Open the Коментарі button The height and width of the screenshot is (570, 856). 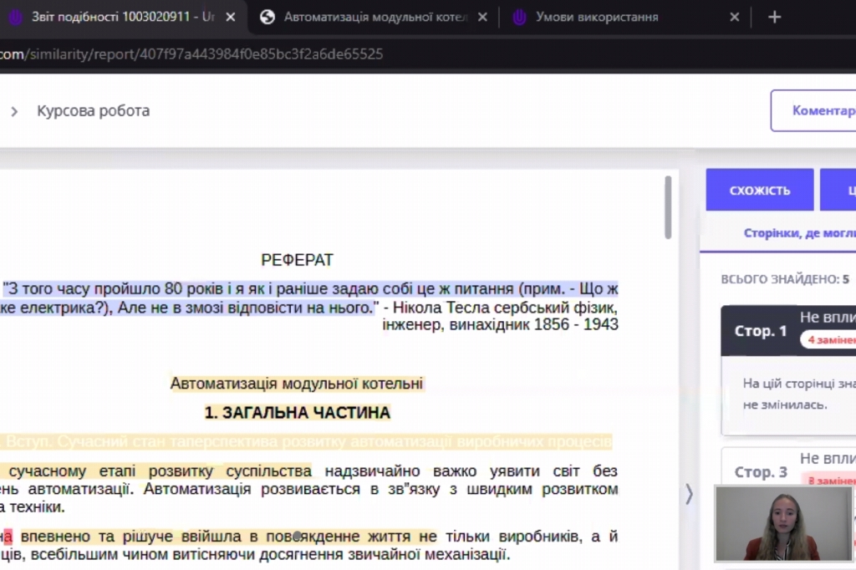pos(813,111)
